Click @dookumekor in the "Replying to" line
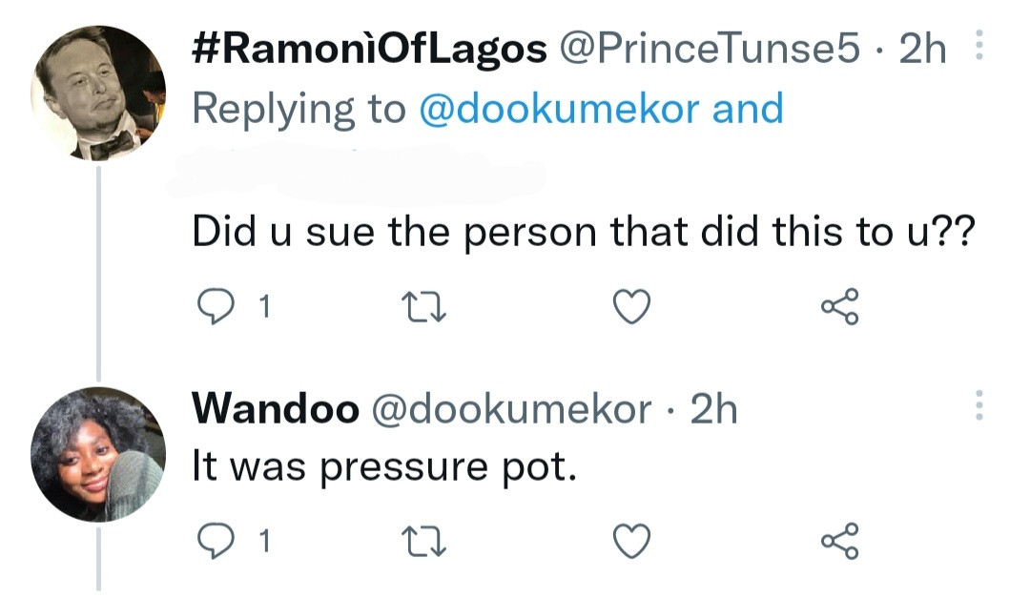Image resolution: width=1030 pixels, height=598 pixels. (x=559, y=109)
